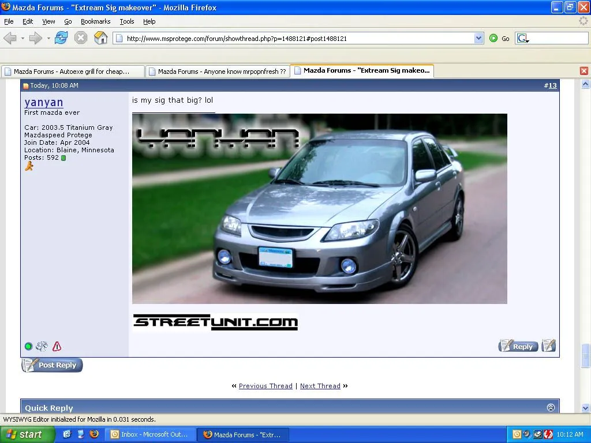Image resolution: width=591 pixels, height=443 pixels.
Task: Open the Previous Thread link
Action: click(265, 386)
